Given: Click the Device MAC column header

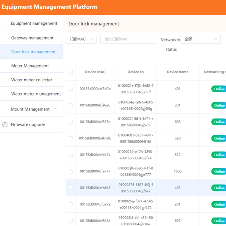Looking at the screenshot, I should click(x=95, y=72).
